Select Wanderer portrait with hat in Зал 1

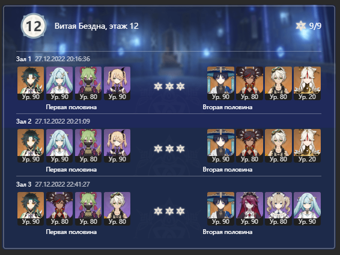220,83
